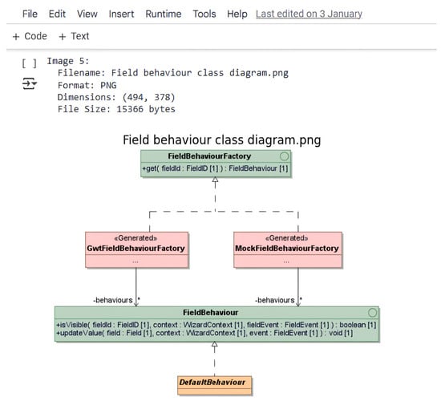Click the realization arrowhead below FieldBehaviourFactory

(x=215, y=180)
